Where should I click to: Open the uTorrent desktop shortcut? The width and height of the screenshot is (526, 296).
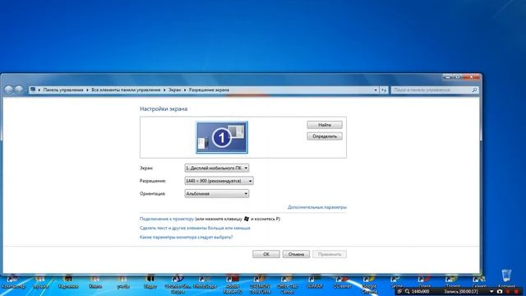[452, 282]
